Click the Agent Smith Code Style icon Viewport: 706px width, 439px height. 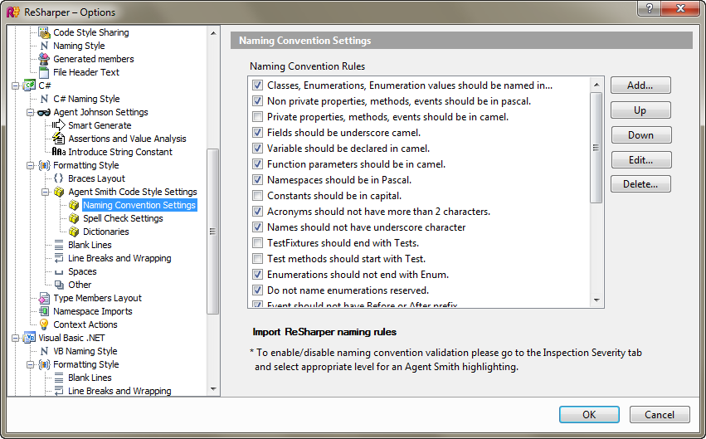click(x=59, y=192)
